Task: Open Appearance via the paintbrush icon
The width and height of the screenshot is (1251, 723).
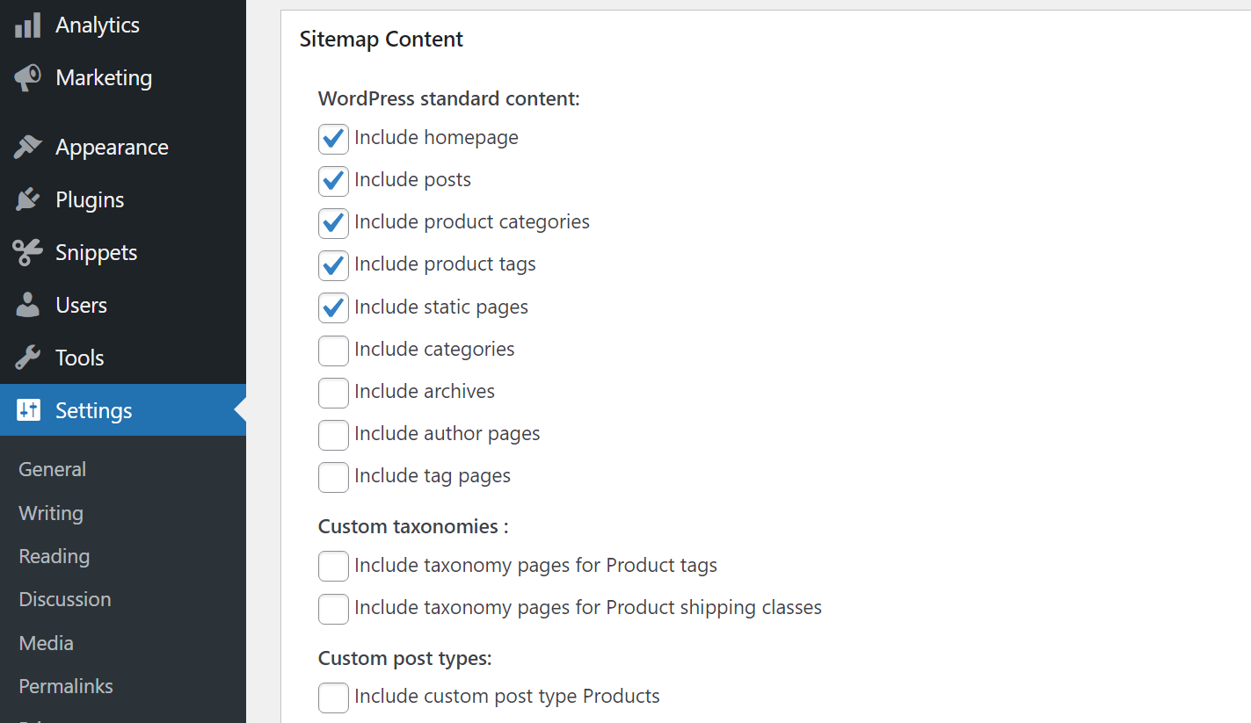Action: [x=28, y=147]
